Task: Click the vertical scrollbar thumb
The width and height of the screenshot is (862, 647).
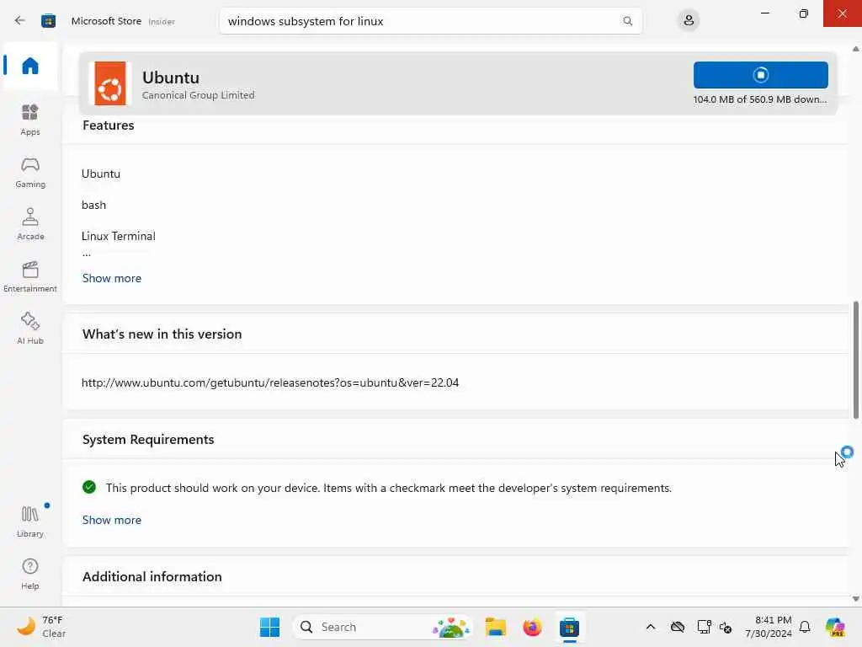Action: 855,360
